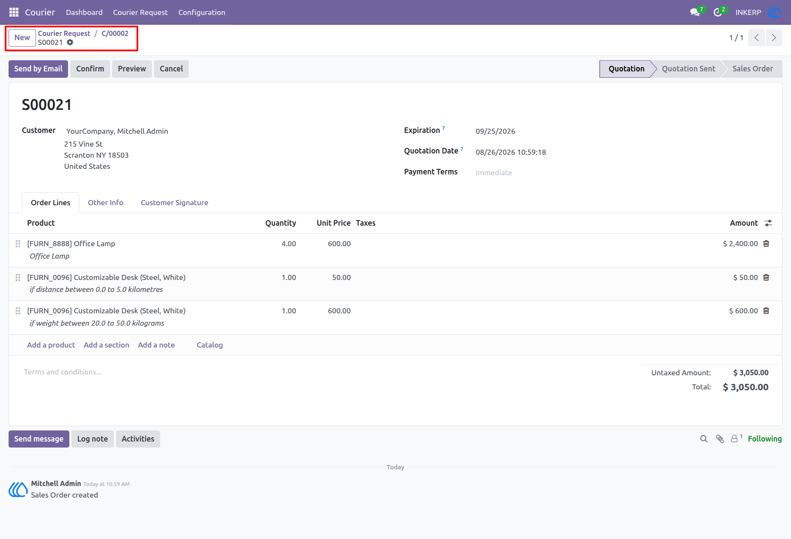791x539 pixels.
Task: Open the gear actions menu beside S00021
Action: (x=70, y=42)
